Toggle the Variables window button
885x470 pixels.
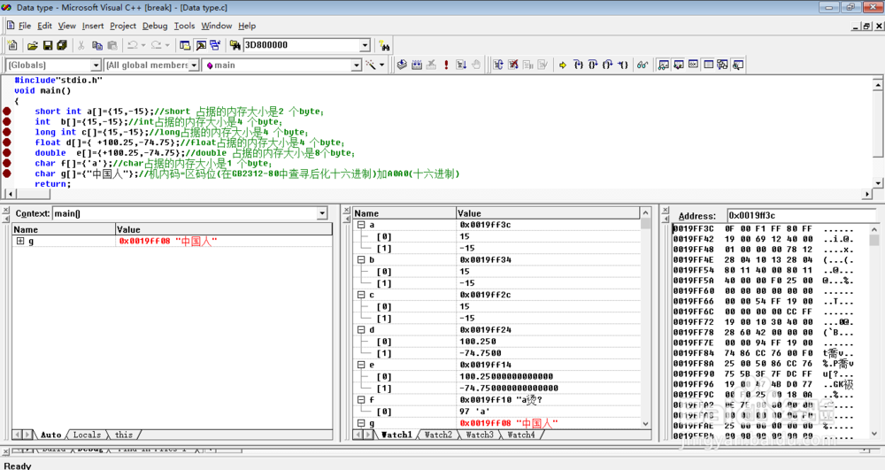pyautogui.click(x=679, y=65)
